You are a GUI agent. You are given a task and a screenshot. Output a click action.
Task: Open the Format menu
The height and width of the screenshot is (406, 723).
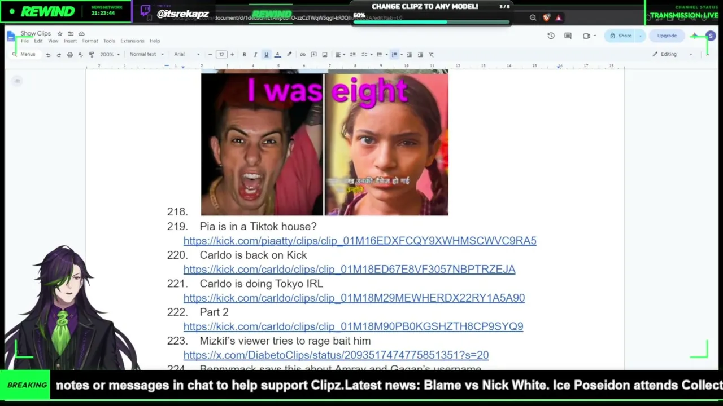pyautogui.click(x=90, y=41)
